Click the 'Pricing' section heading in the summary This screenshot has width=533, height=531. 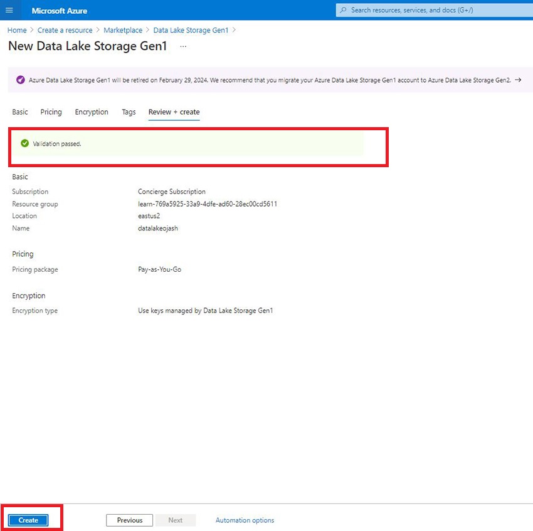(x=23, y=254)
